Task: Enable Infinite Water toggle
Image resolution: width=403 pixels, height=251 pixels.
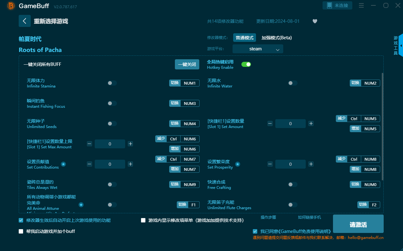Action: (293, 83)
